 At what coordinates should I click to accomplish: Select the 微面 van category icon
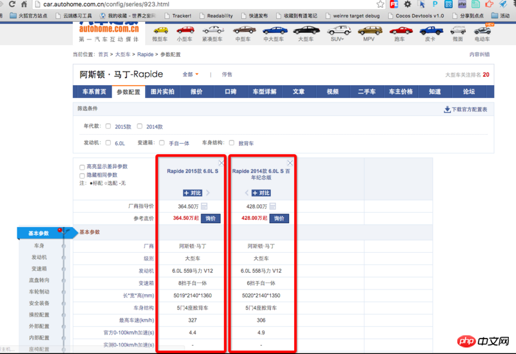pyautogui.click(x=458, y=30)
